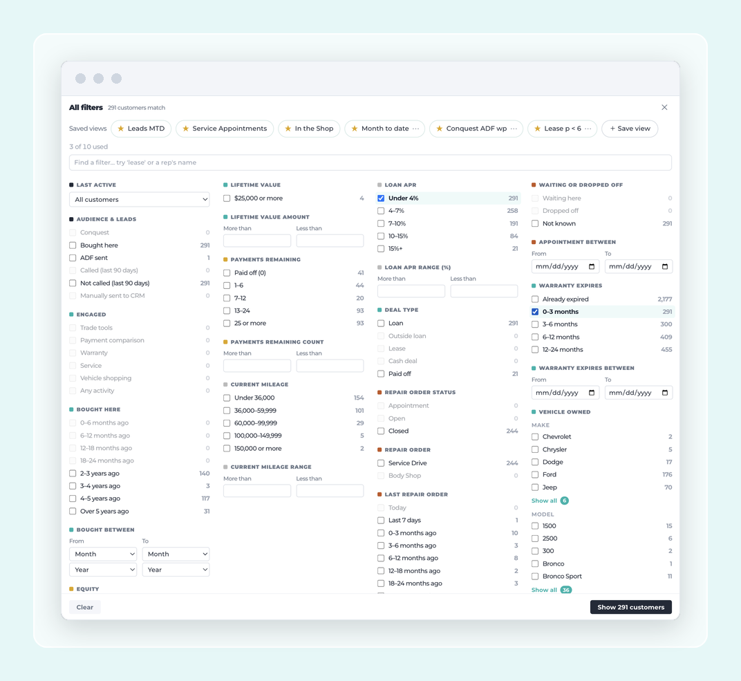Click Current Mileage Range More than field
741x681 pixels.
257,491
